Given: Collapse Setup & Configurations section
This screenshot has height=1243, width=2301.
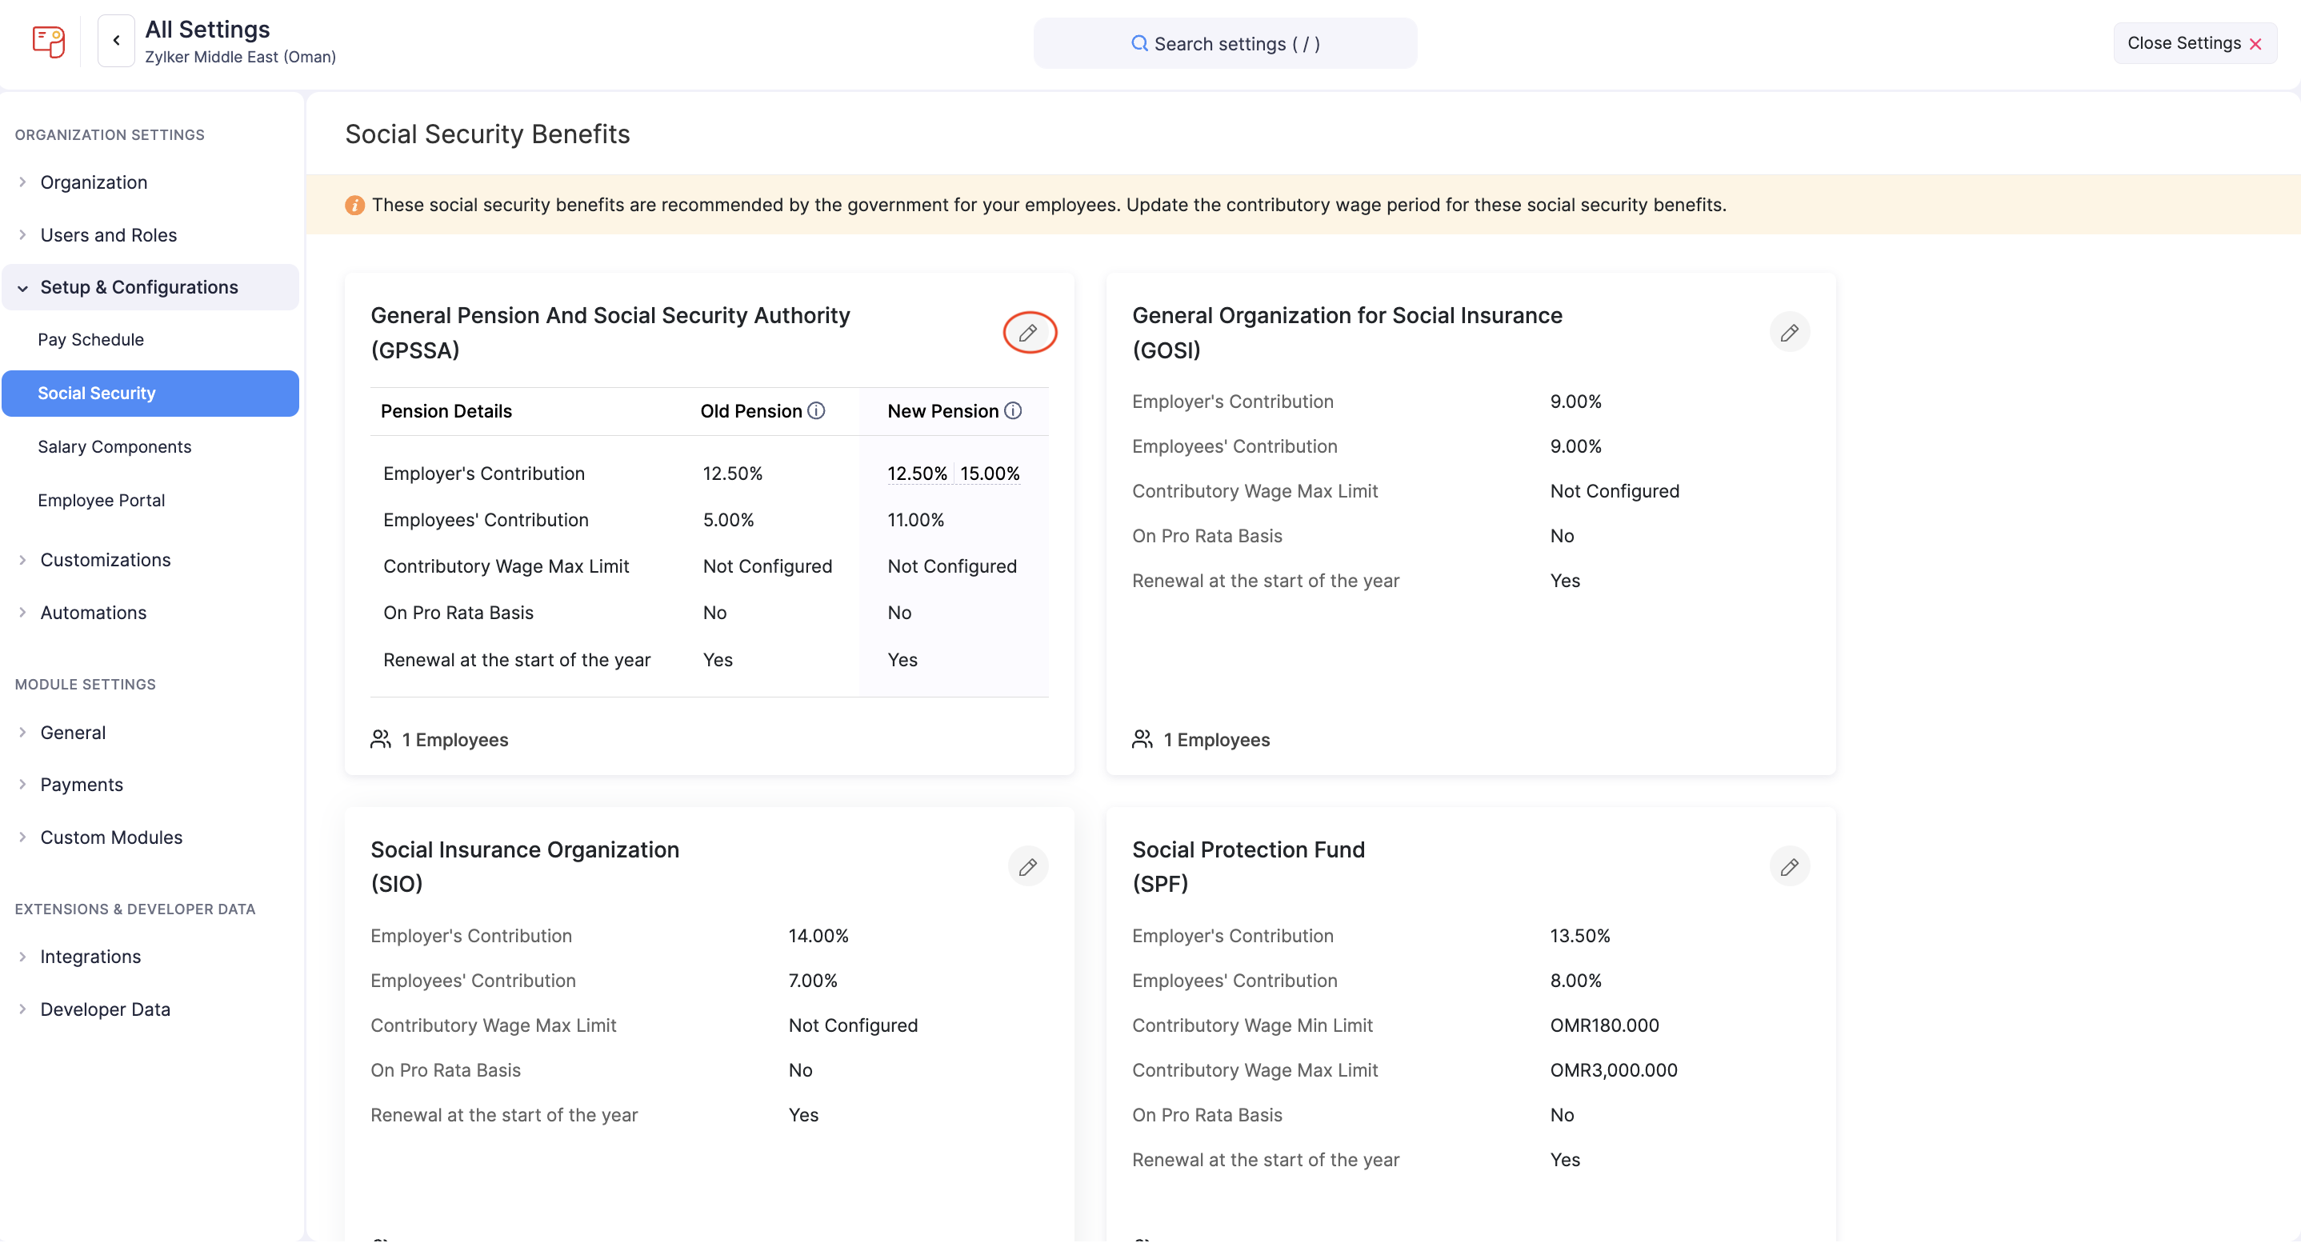Looking at the screenshot, I should (x=138, y=287).
